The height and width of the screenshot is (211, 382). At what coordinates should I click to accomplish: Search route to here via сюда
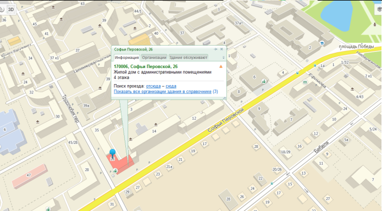(171, 86)
